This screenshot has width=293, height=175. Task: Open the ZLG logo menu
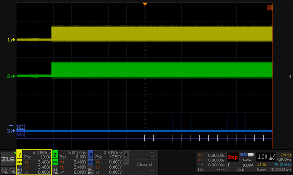tap(8, 159)
